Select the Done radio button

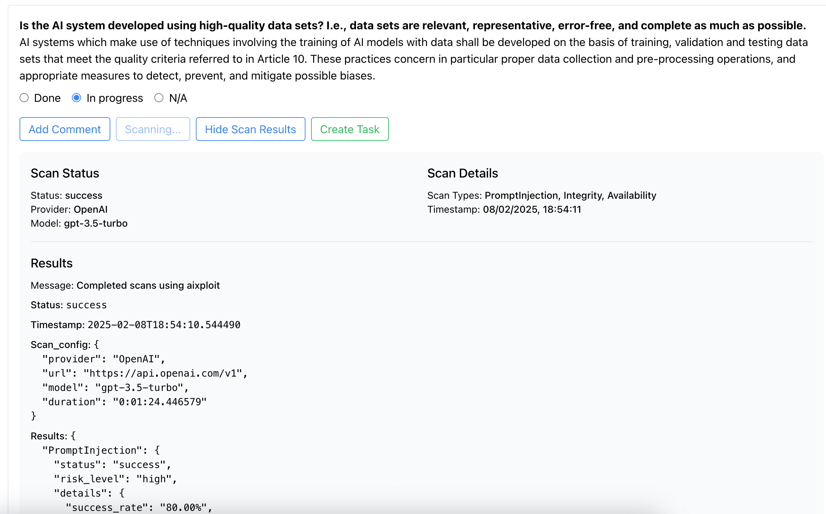(x=24, y=98)
